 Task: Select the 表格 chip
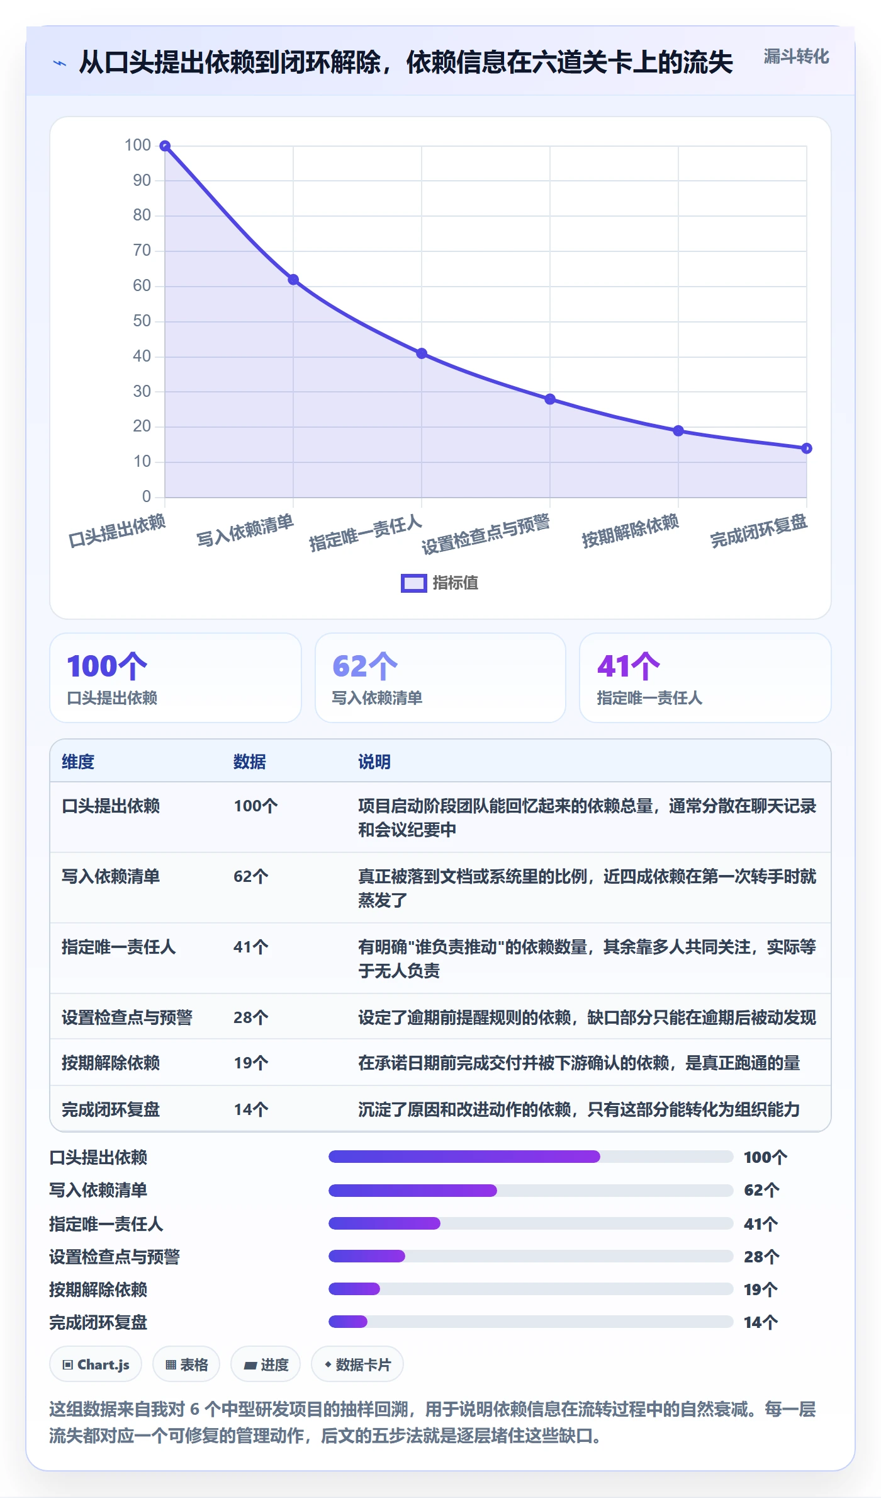[x=186, y=1364]
